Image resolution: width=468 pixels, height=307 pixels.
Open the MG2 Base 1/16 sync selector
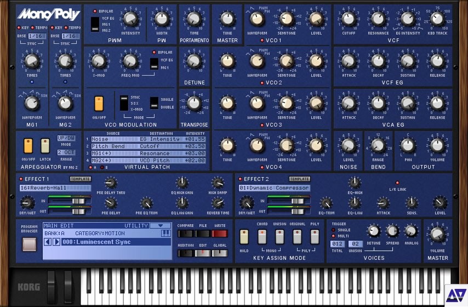[x=71, y=36]
